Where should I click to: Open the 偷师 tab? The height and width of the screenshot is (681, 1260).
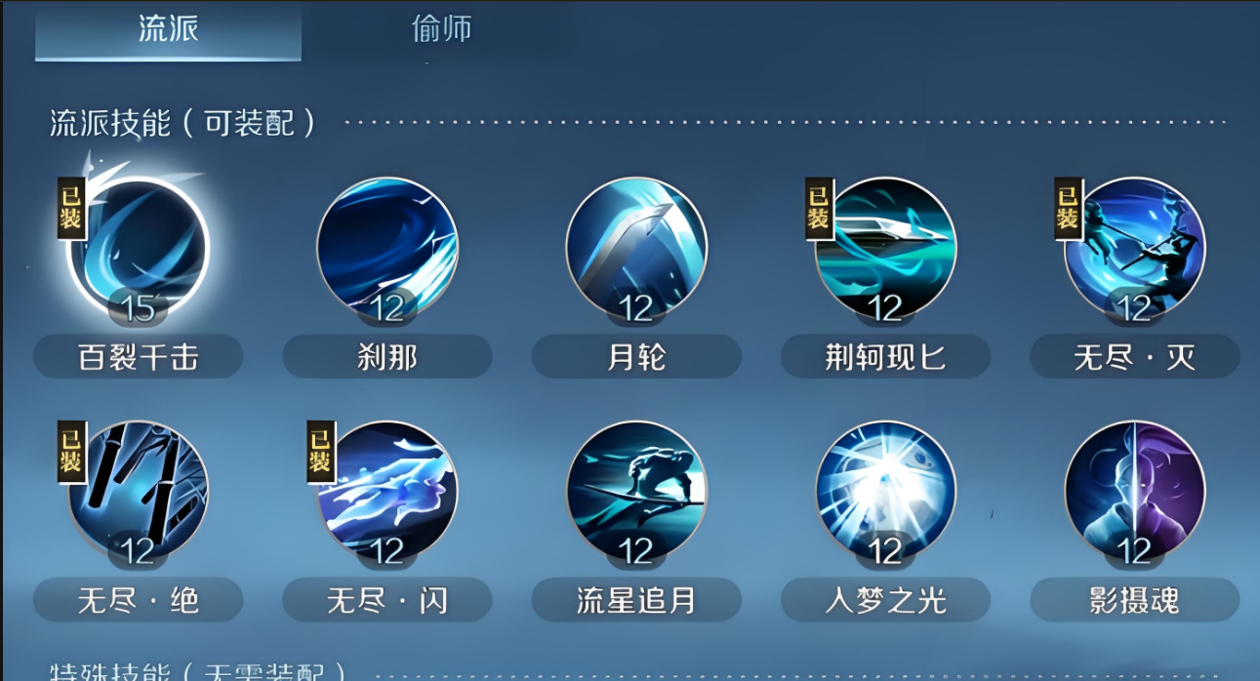441,29
